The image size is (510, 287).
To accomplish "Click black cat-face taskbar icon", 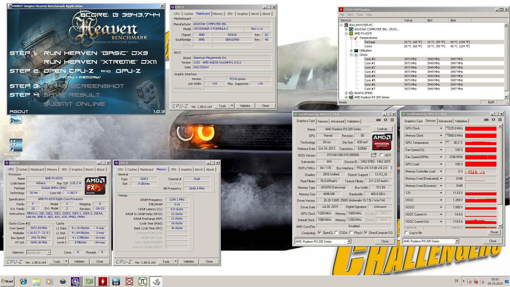I will [x=63, y=281].
